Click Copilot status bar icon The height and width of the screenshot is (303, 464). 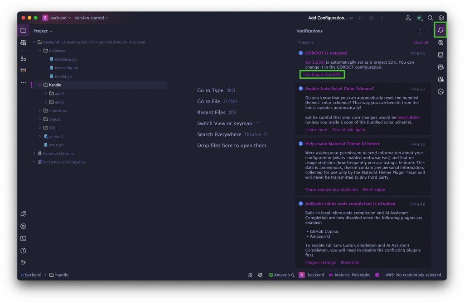[x=260, y=275]
